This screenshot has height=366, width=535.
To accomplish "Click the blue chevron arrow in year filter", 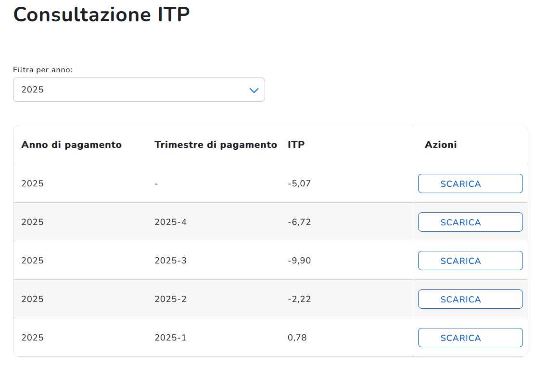I will pos(254,90).
